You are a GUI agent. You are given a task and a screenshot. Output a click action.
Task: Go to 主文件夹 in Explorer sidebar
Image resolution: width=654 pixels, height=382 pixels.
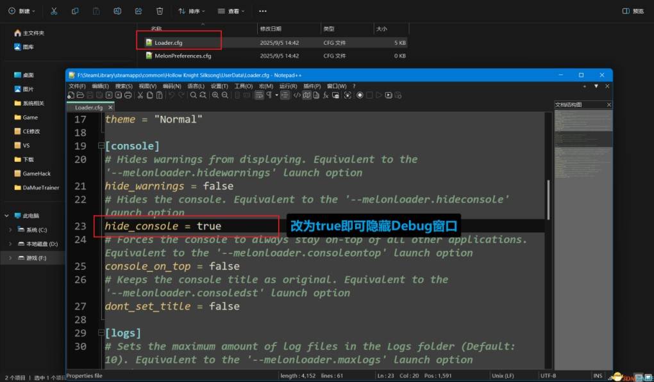click(29, 33)
